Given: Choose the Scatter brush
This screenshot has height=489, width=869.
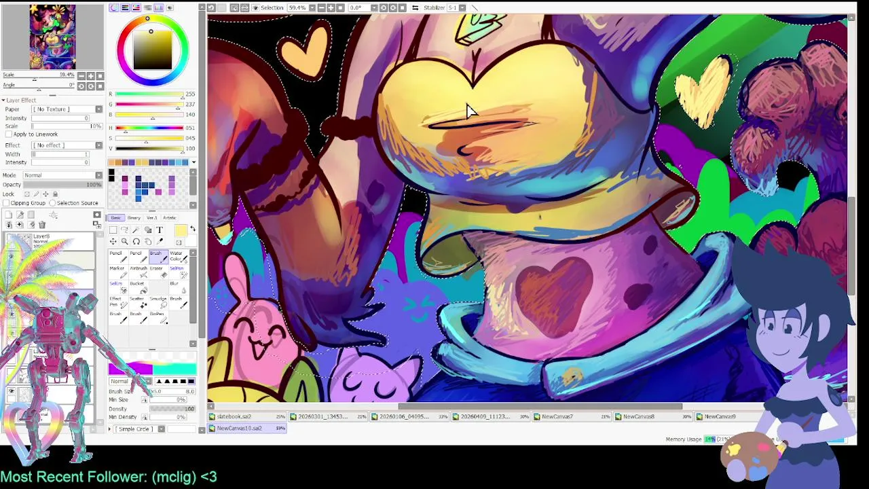Looking at the screenshot, I should (x=138, y=303).
